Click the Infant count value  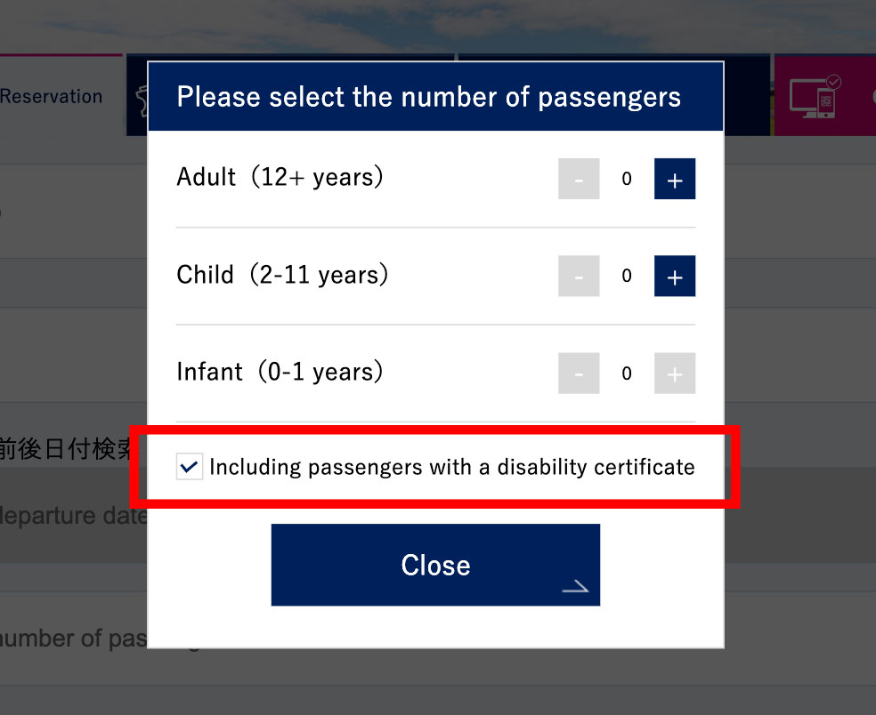coord(627,374)
